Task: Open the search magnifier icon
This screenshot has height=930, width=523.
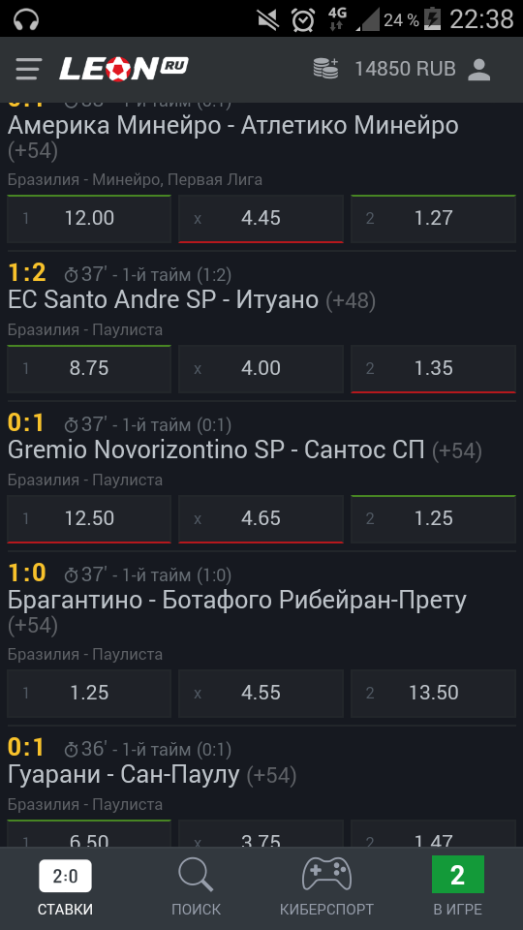Action: [196, 876]
